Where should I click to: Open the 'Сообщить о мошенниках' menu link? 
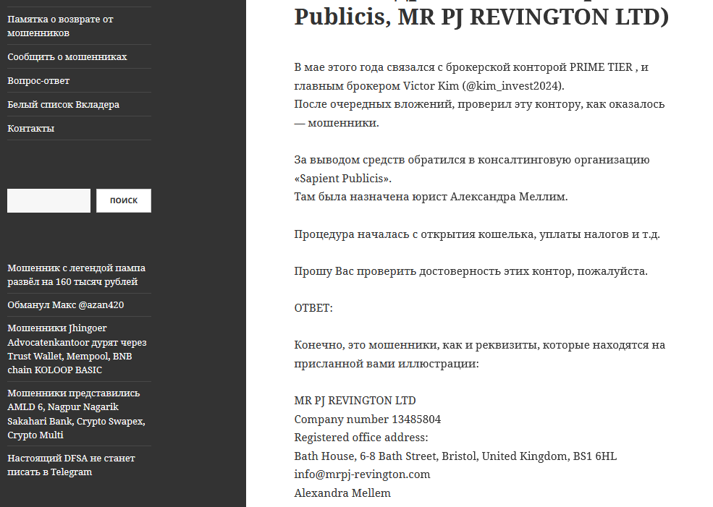[x=67, y=57]
